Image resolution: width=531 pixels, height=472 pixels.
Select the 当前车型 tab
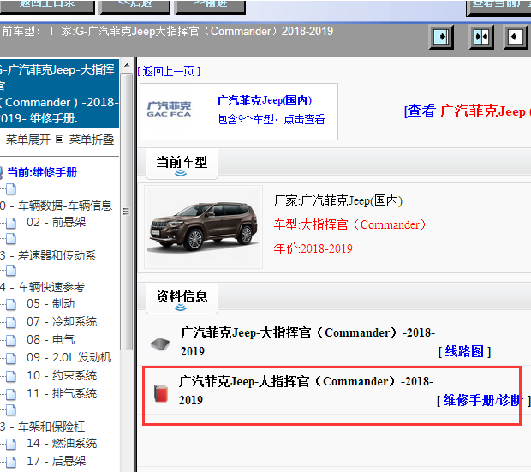click(x=182, y=163)
